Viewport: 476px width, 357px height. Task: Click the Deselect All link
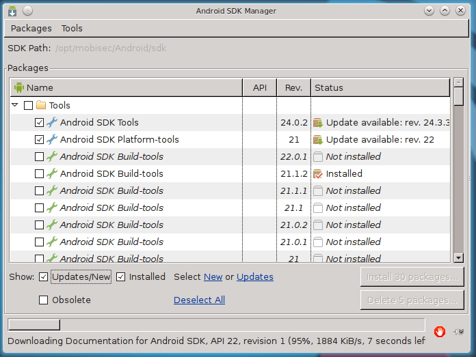(x=199, y=300)
